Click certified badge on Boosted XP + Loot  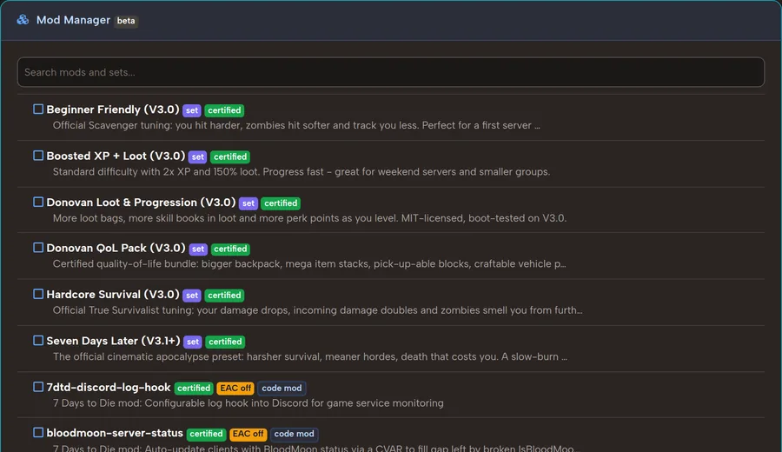[x=230, y=156]
